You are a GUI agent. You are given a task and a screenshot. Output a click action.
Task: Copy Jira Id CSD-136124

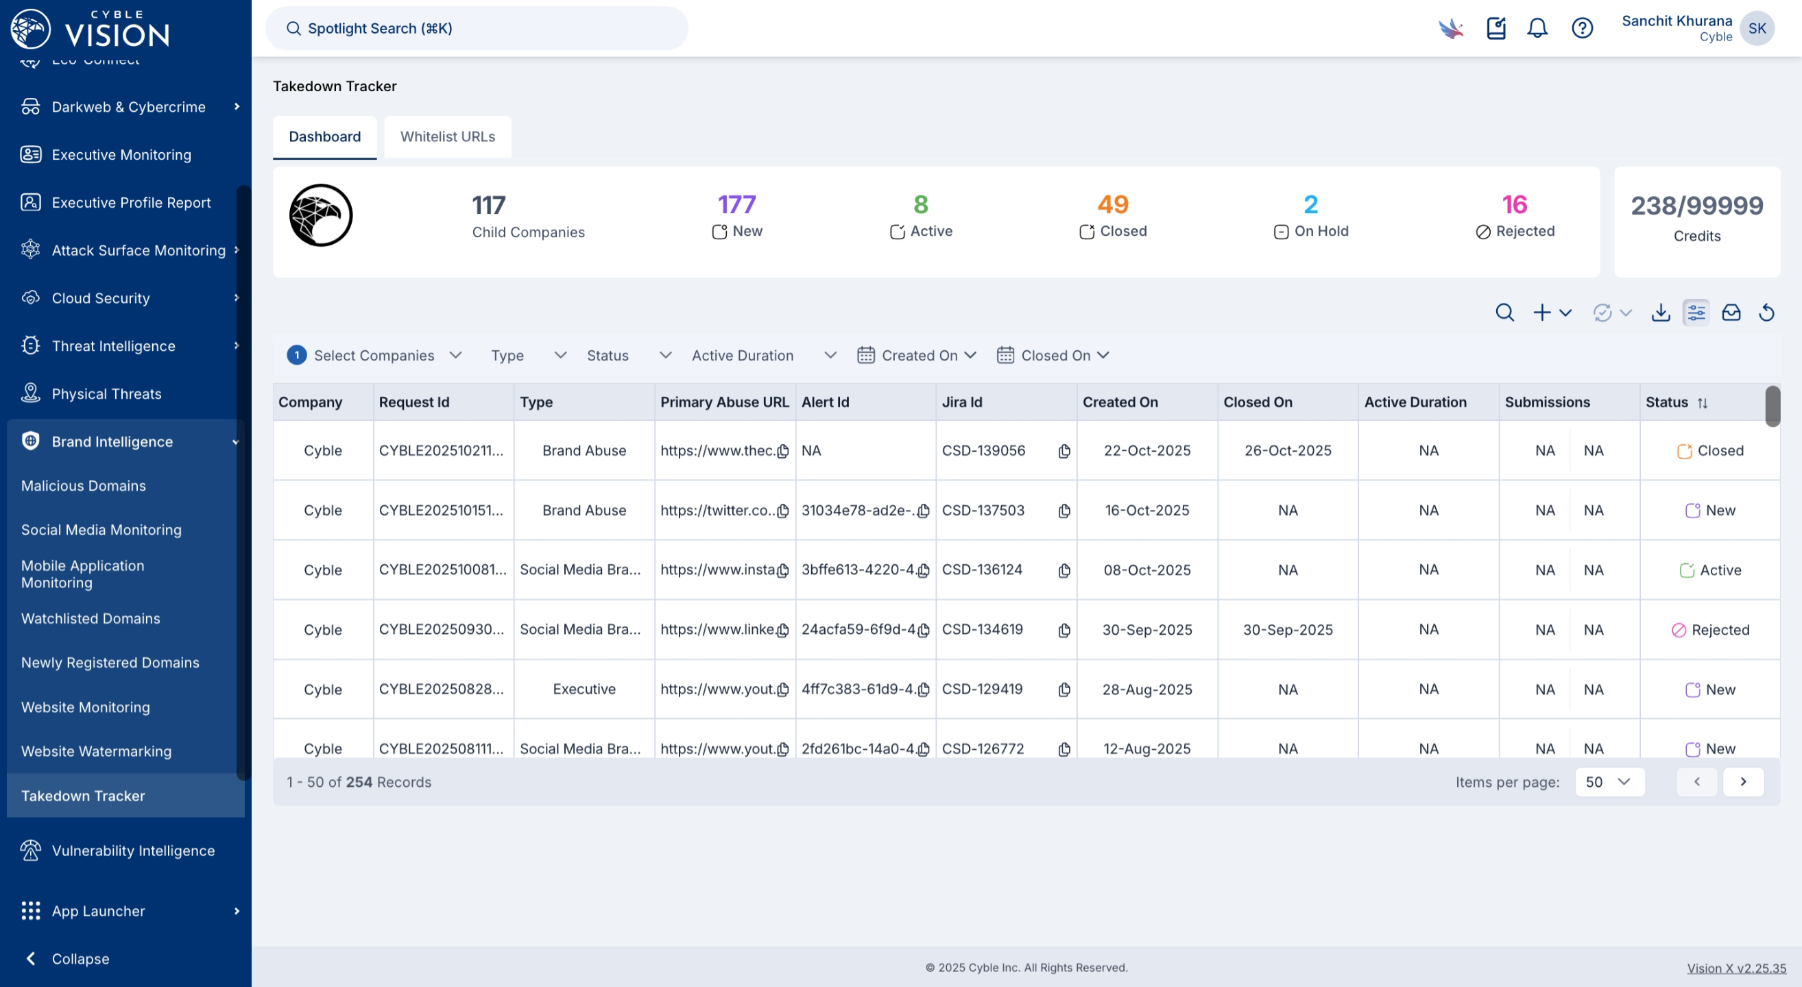click(x=1064, y=570)
